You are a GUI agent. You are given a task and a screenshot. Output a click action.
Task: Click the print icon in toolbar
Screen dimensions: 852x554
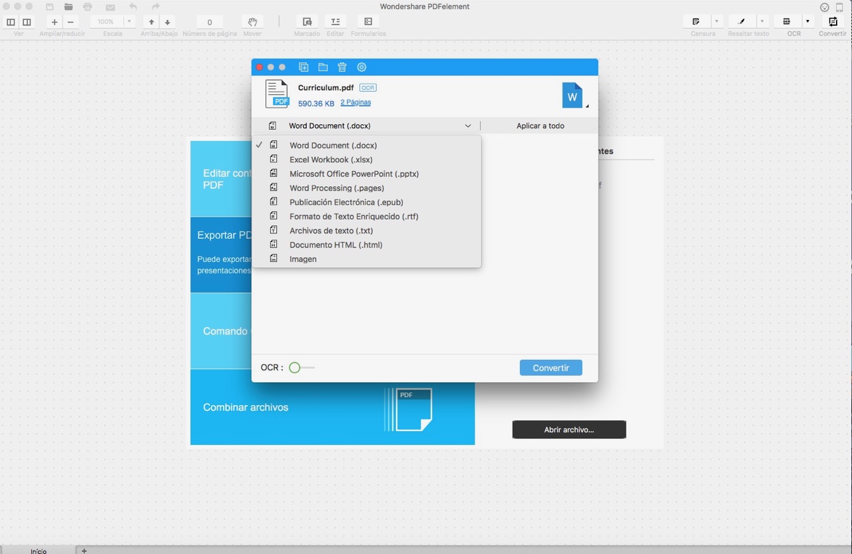pos(88,7)
